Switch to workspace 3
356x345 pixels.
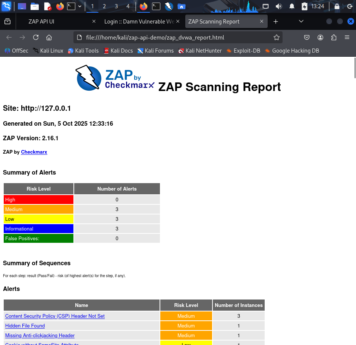[116, 6]
